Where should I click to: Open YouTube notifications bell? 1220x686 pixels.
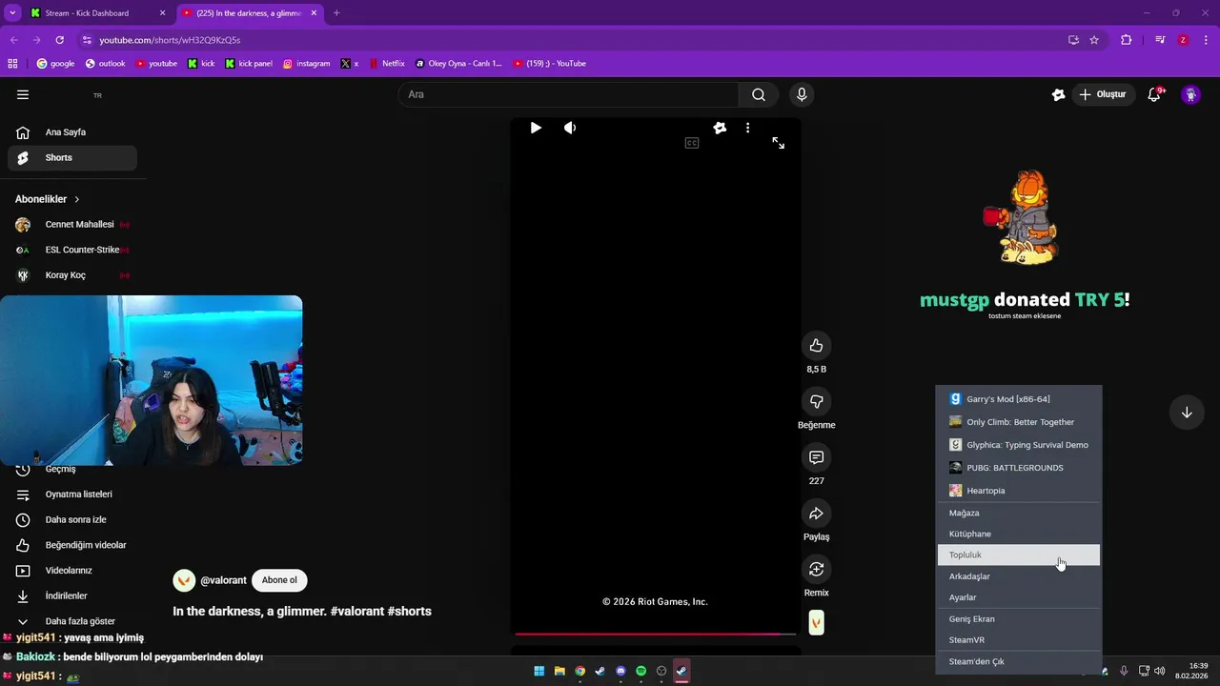(1154, 94)
